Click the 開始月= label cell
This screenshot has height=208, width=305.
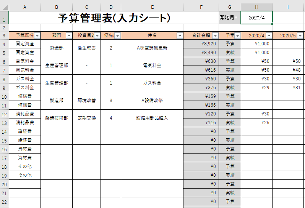[x=230, y=18]
